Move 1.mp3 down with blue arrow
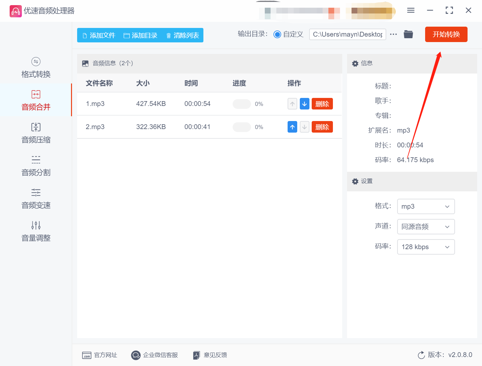 click(304, 104)
